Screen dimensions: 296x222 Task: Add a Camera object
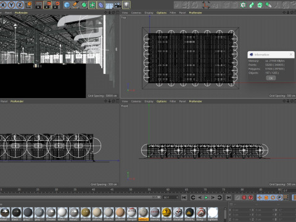(118, 5)
